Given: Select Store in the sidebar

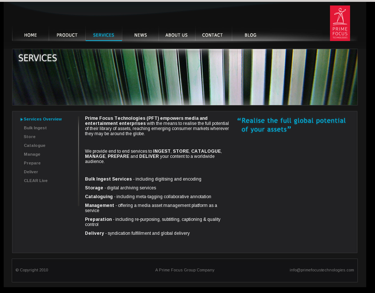Looking at the screenshot, I should (30, 137).
